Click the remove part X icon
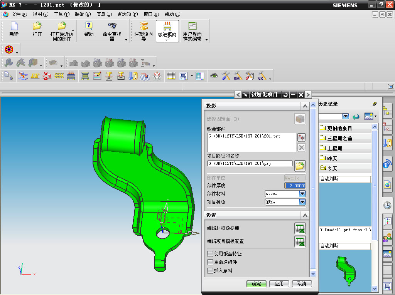The image size is (395, 295). click(302, 147)
